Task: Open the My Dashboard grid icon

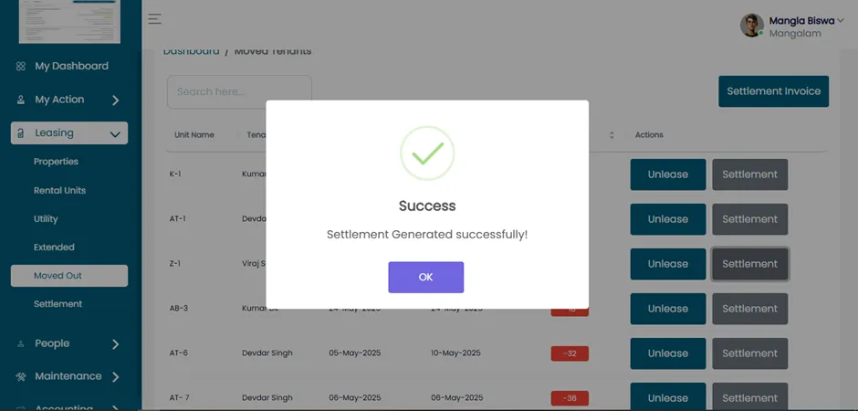Action: [21, 67]
